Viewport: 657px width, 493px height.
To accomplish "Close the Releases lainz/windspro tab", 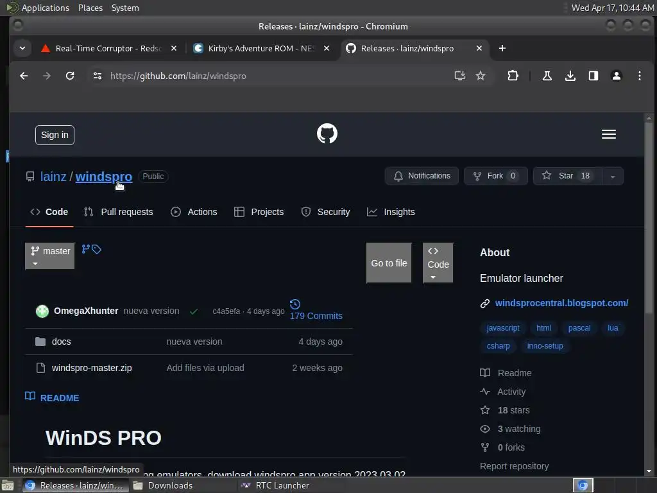I will pyautogui.click(x=479, y=48).
